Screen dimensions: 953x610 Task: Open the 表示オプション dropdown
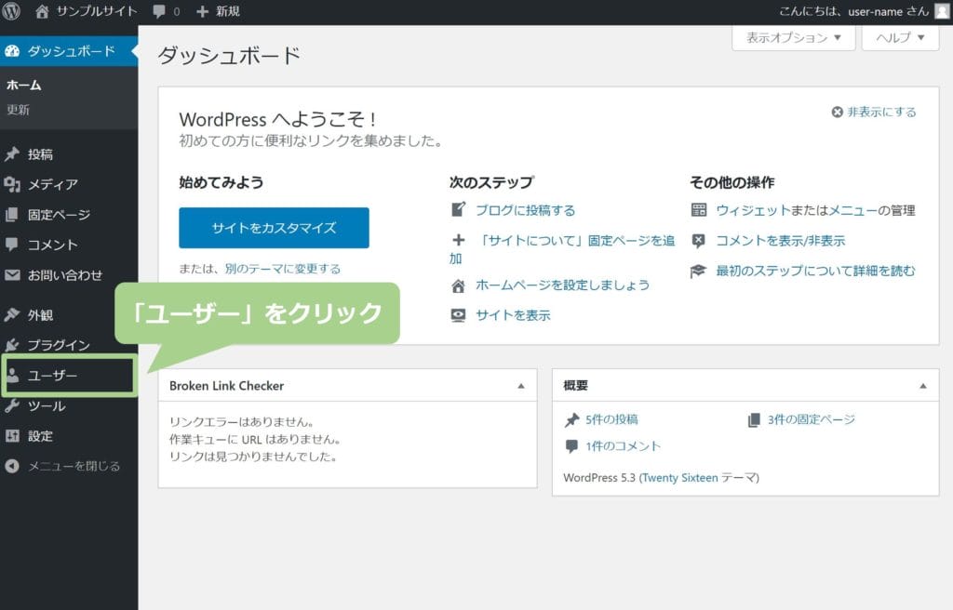pyautogui.click(x=794, y=38)
